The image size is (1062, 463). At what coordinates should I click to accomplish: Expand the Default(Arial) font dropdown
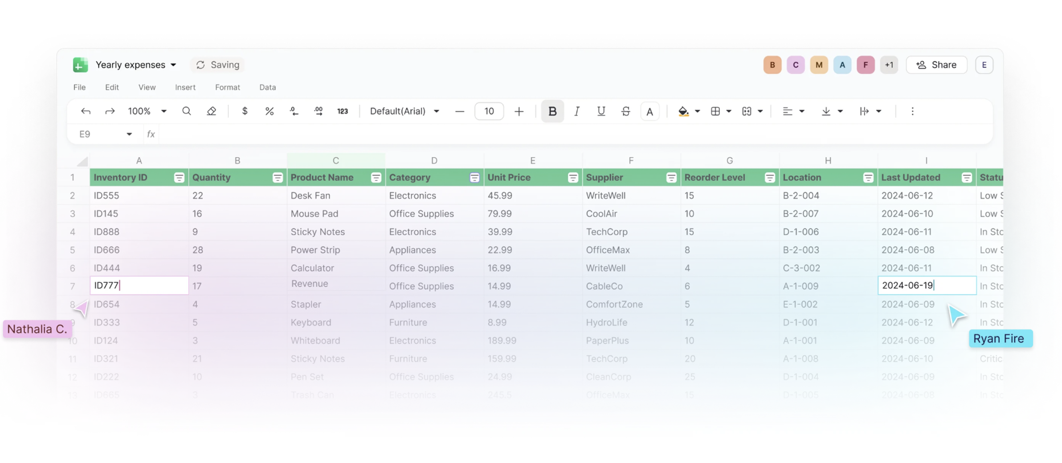404,111
